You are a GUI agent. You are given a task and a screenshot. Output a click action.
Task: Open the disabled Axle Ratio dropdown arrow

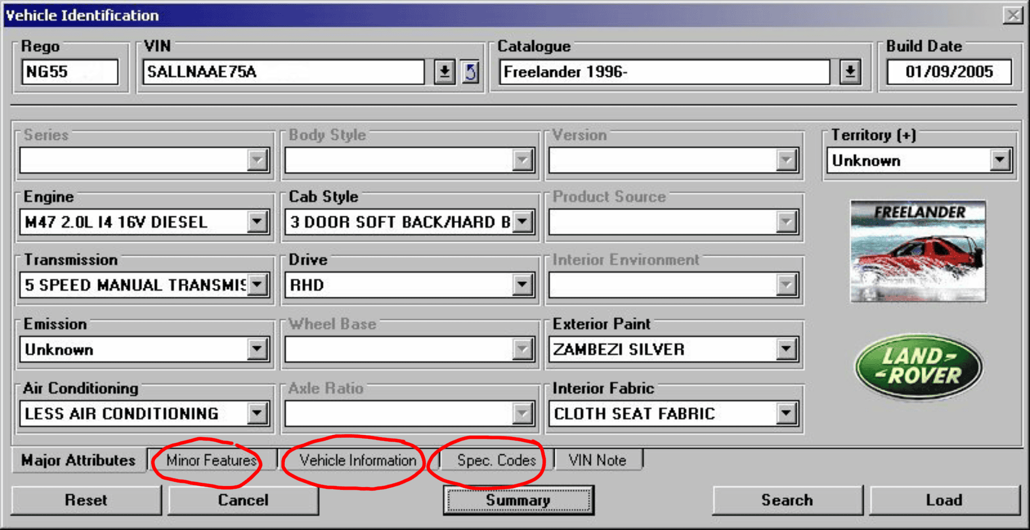point(523,413)
